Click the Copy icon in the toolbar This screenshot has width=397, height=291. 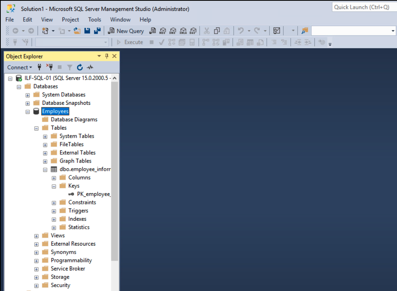click(x=217, y=31)
